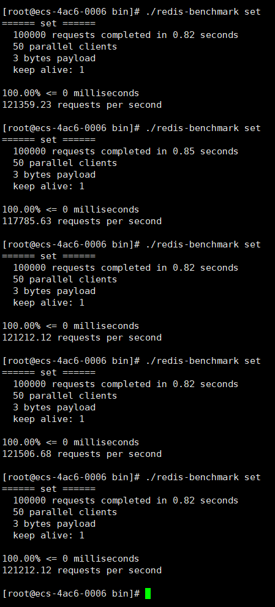The width and height of the screenshot is (275, 607).
Task: Click the last '121212.12 requests per second' line
Action: (81, 570)
